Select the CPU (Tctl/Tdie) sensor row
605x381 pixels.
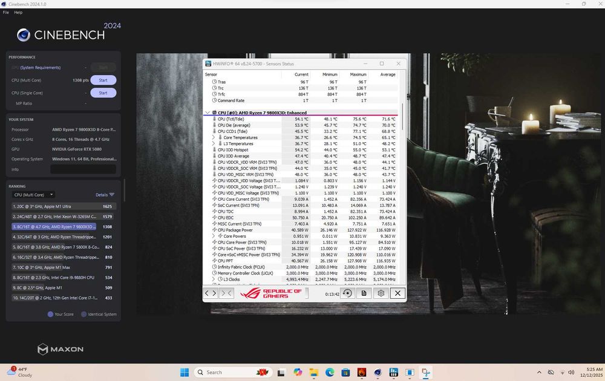[x=301, y=119]
